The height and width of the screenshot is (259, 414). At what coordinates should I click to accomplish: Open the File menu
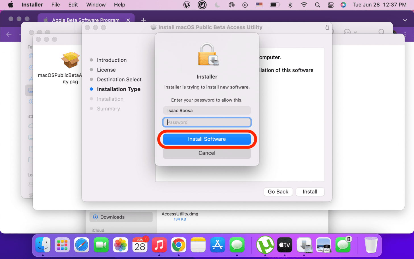click(55, 5)
